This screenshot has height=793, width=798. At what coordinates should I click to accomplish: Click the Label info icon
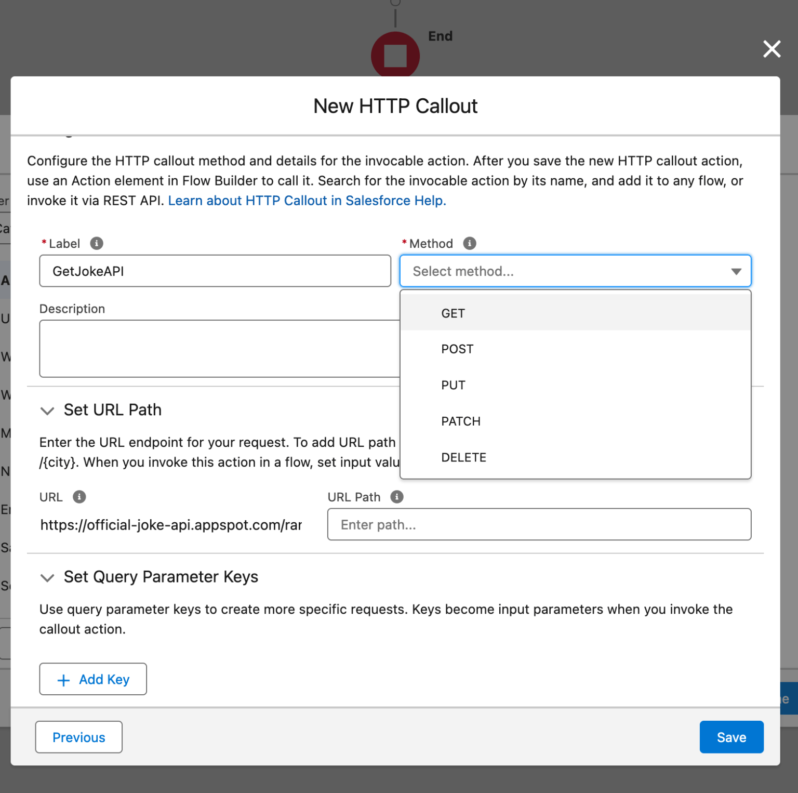coord(98,243)
